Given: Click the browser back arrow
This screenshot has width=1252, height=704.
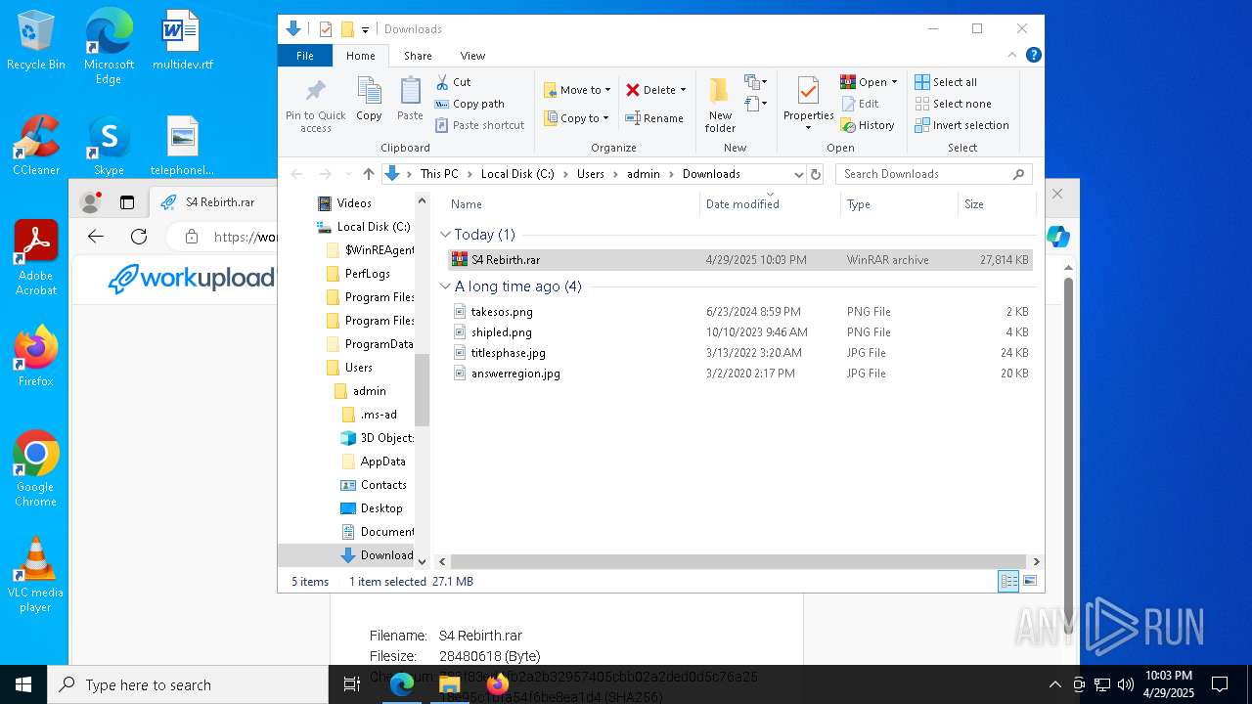Looking at the screenshot, I should (x=96, y=237).
